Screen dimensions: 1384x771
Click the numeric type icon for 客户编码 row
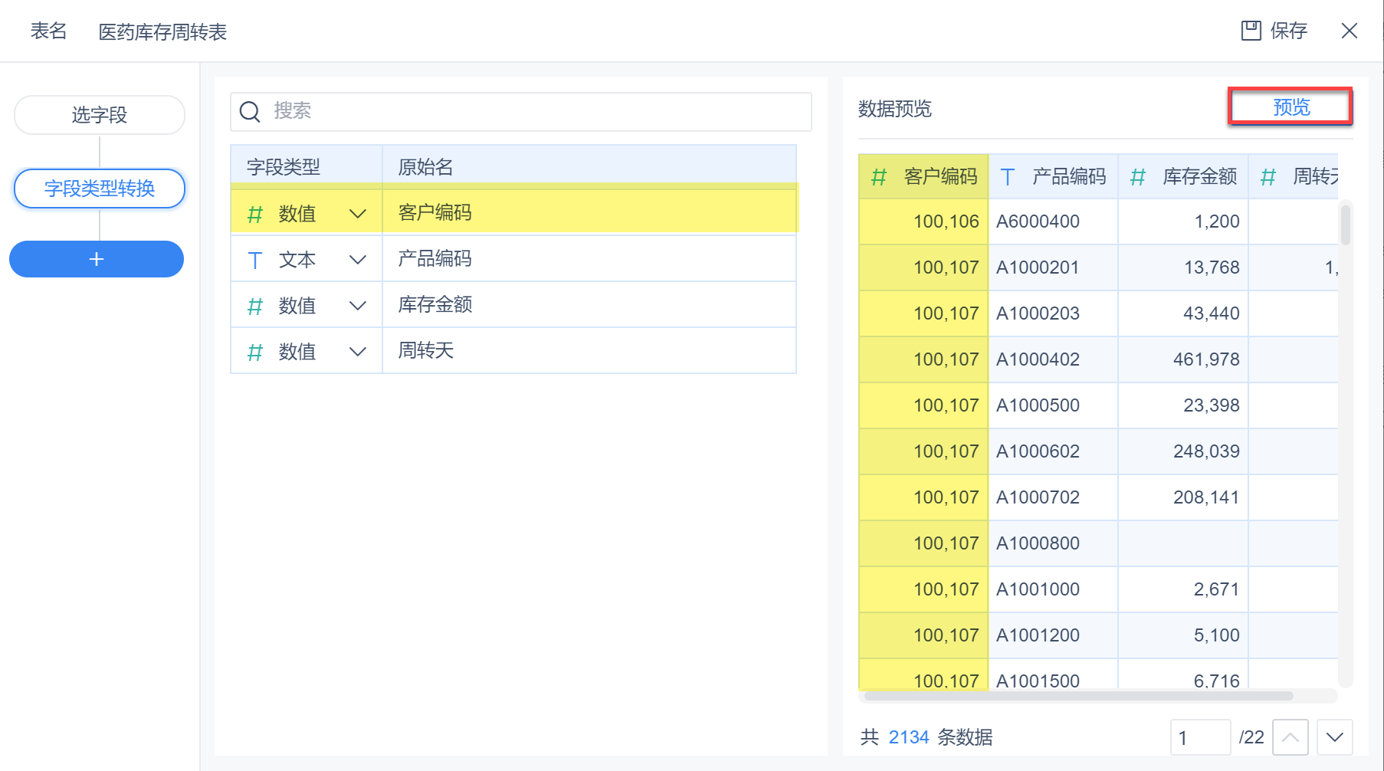(x=255, y=214)
